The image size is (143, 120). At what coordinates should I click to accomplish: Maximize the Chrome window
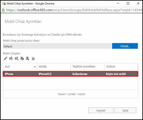[x=128, y=3]
